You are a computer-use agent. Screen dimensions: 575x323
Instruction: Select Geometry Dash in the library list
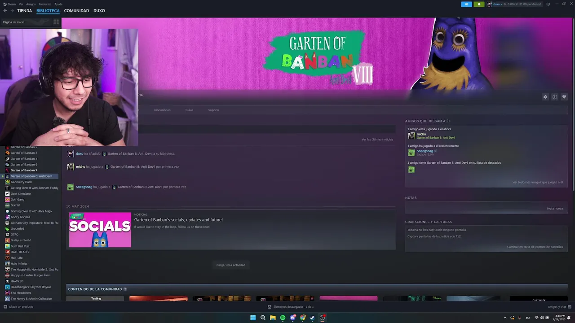21,182
